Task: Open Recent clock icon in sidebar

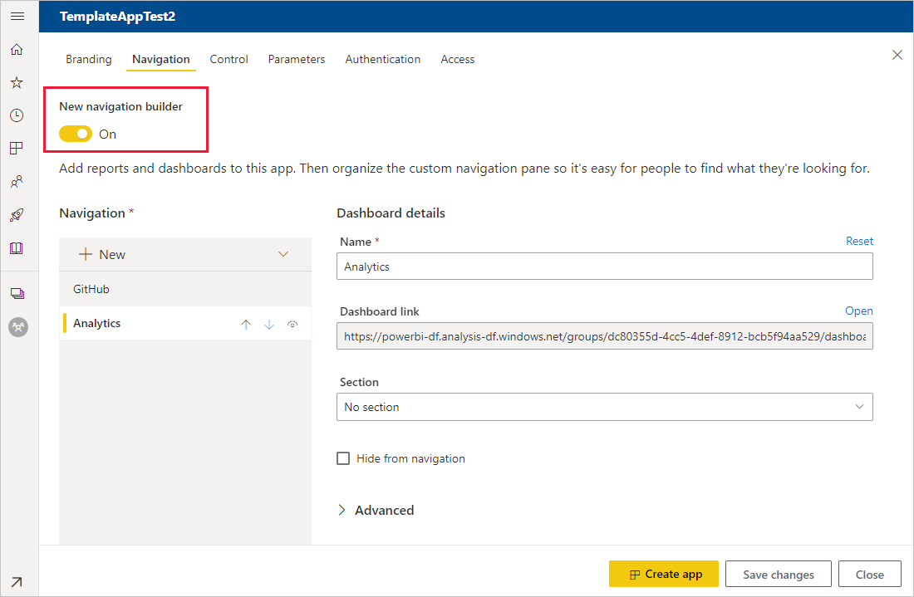Action: (17, 115)
